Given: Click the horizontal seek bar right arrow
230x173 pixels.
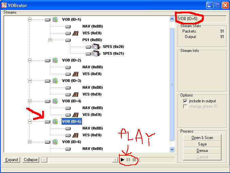Looking at the screenshot, I should point(115,160).
